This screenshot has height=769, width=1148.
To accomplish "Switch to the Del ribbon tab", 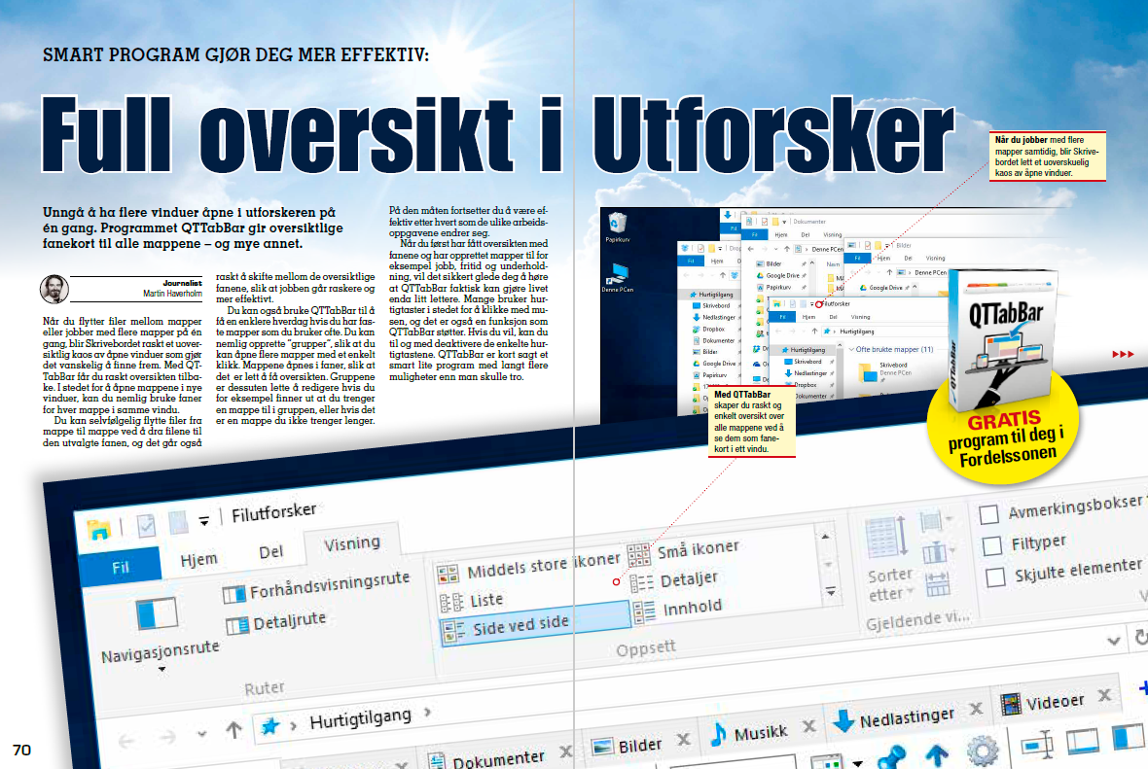I will (270, 551).
